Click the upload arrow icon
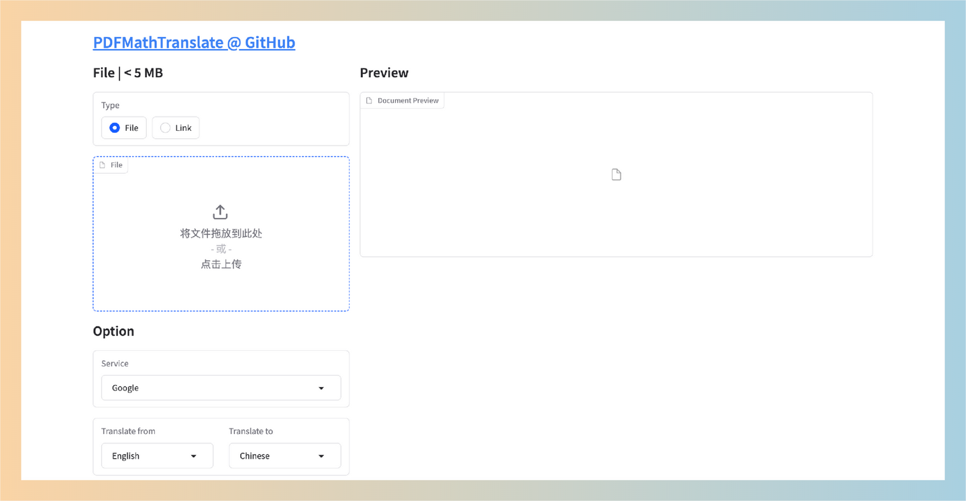Viewport: 966px width, 501px height. click(220, 212)
